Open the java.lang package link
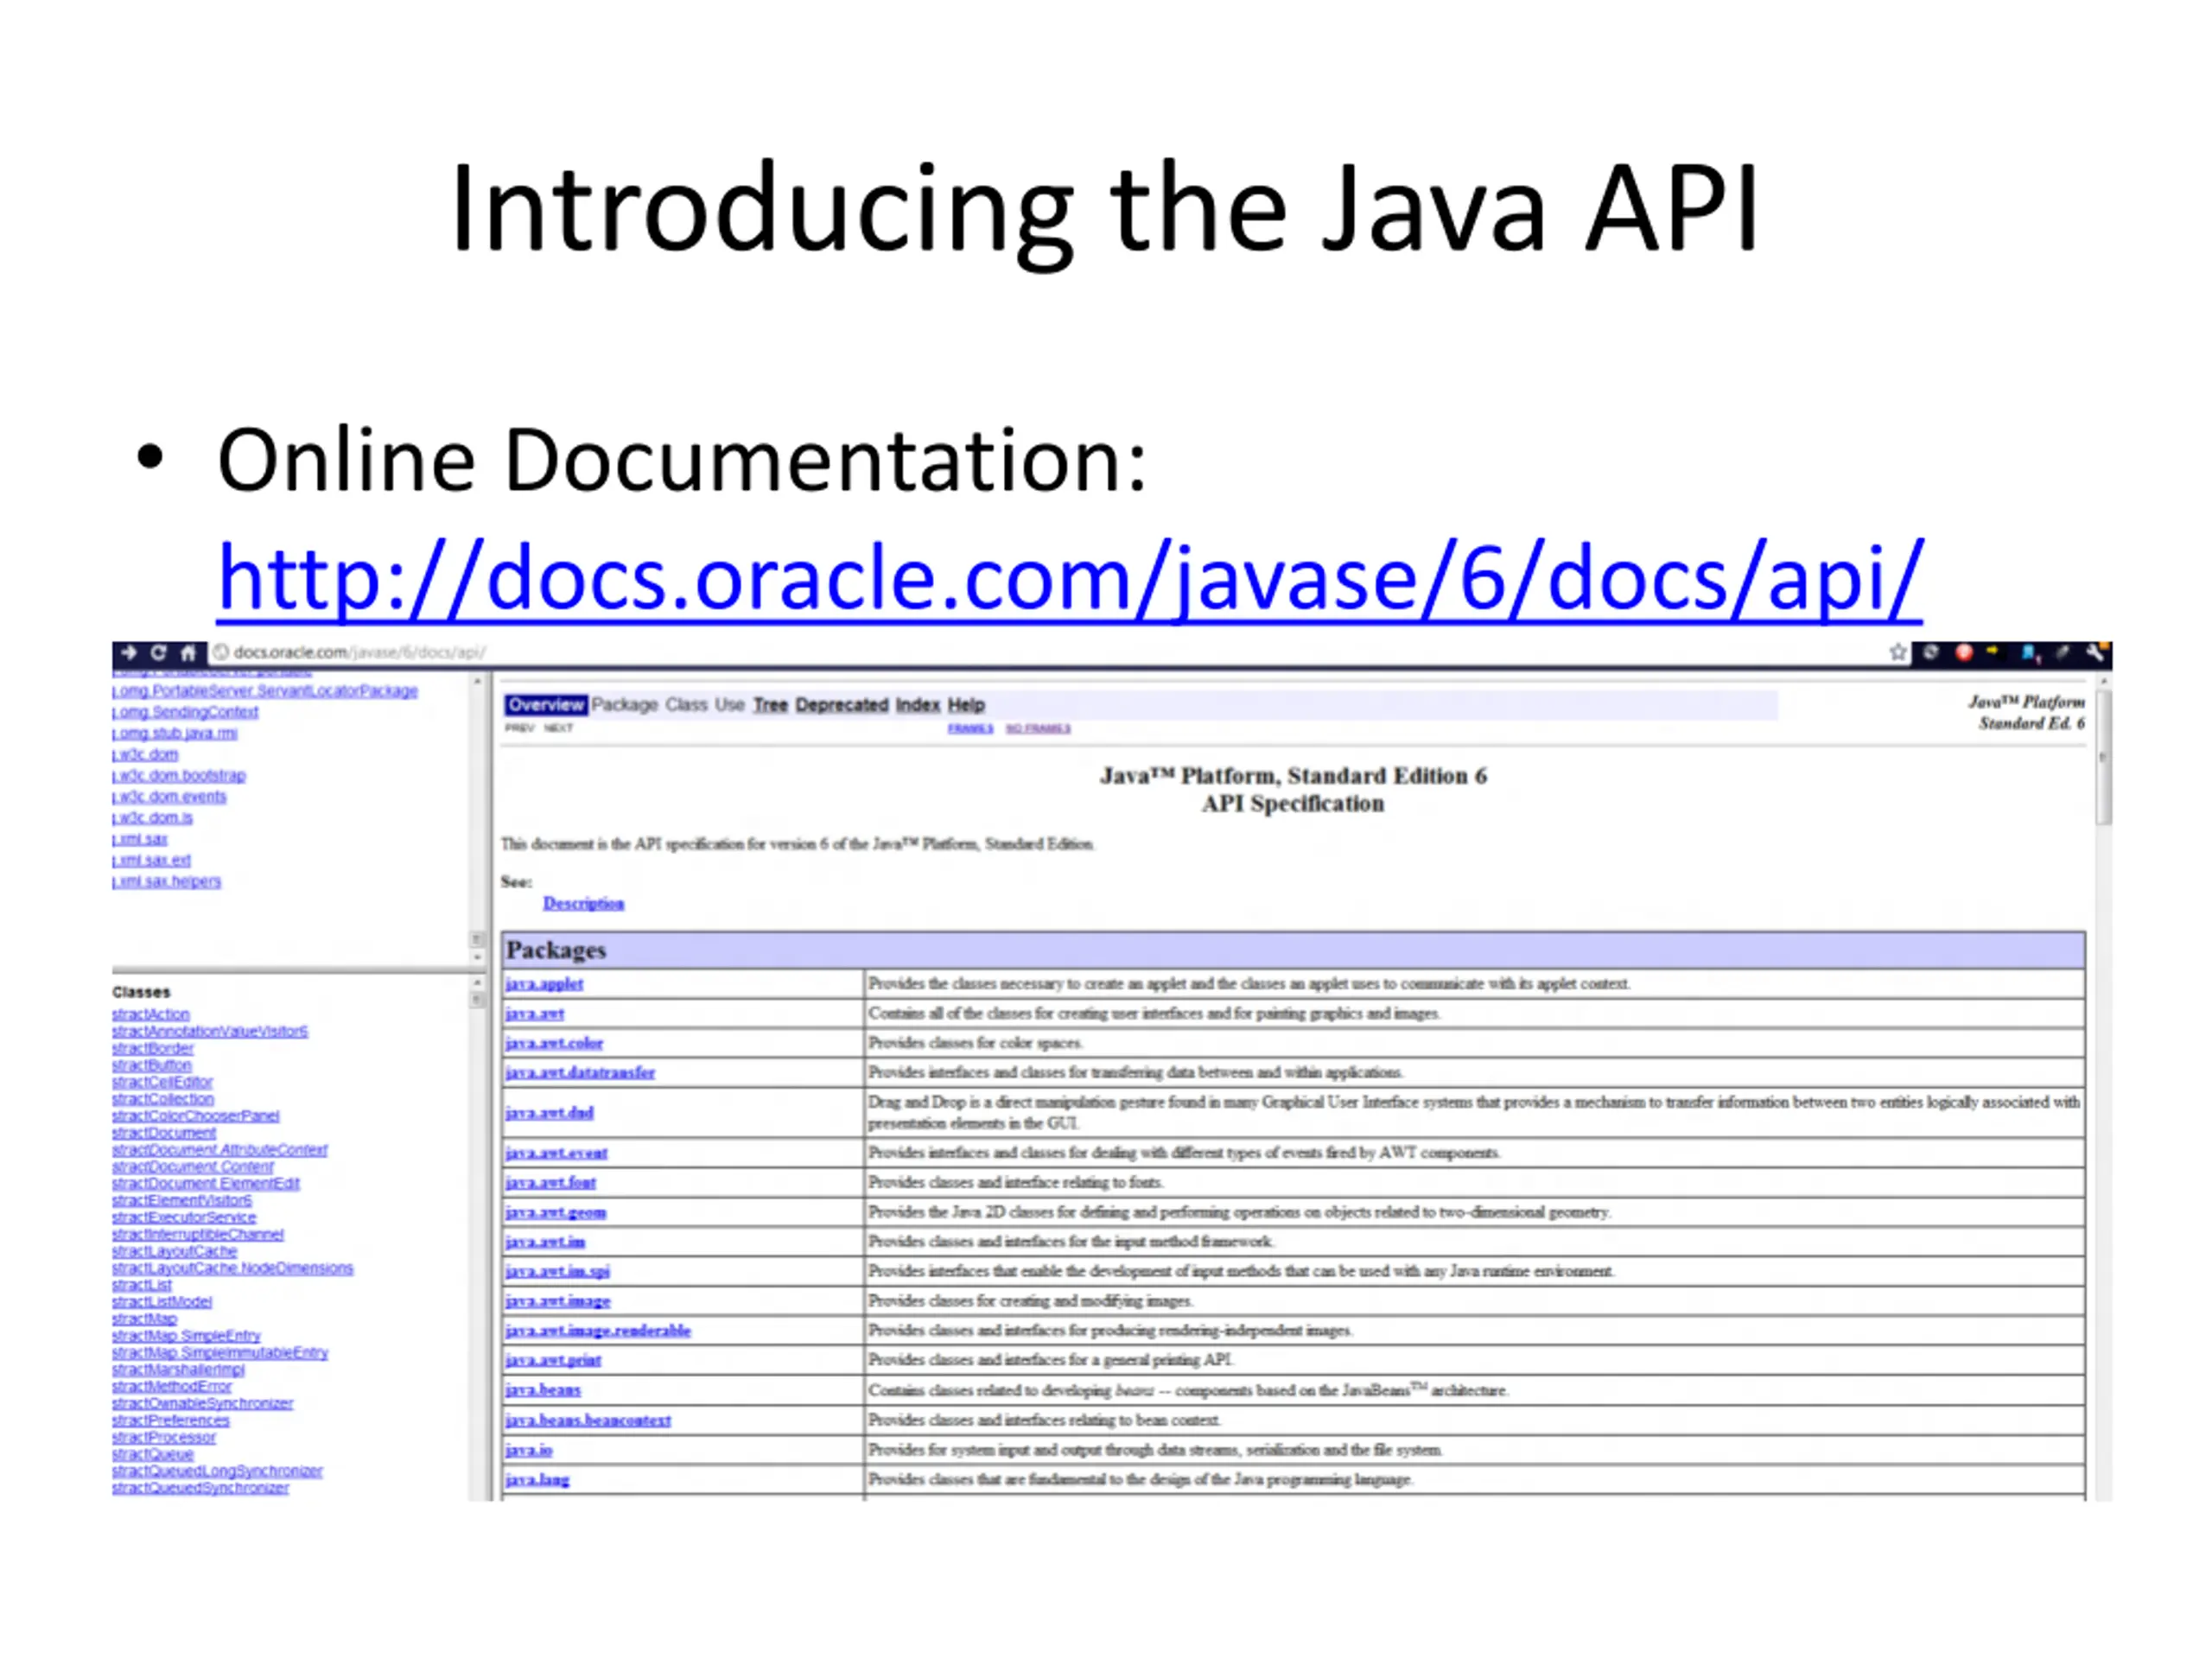The image size is (2212, 1659). 537,1479
